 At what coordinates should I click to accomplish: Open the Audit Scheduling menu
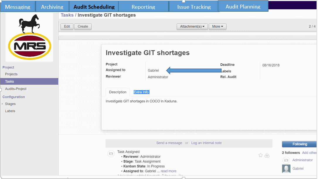coord(94,7)
